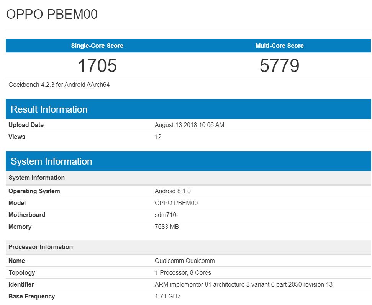Select the sdm710 motherboard value
Screen dimensions: 372x305
(166, 215)
